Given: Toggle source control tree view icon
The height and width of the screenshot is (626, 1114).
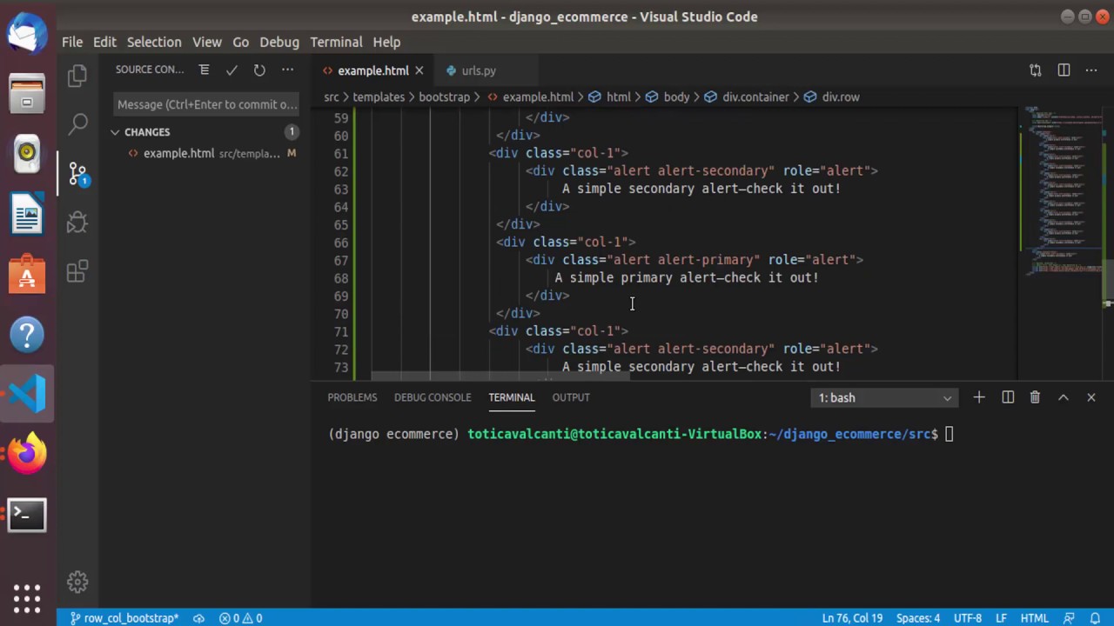Looking at the screenshot, I should 204,70.
